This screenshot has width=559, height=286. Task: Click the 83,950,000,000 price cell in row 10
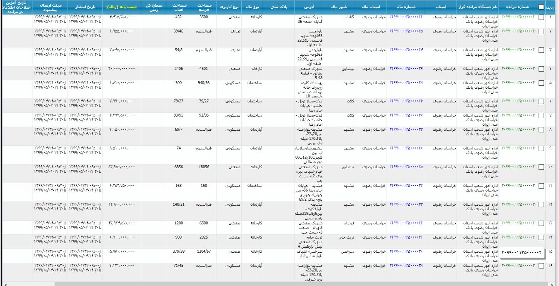coord(121,167)
